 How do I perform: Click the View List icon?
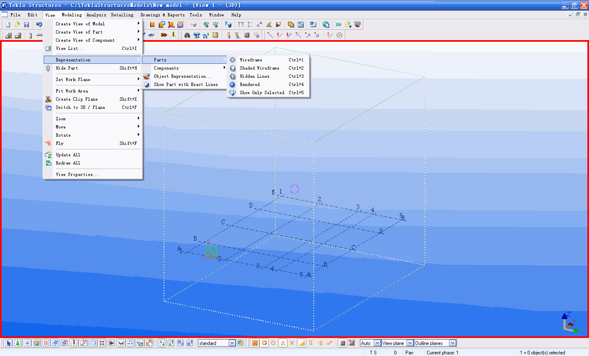click(48, 48)
